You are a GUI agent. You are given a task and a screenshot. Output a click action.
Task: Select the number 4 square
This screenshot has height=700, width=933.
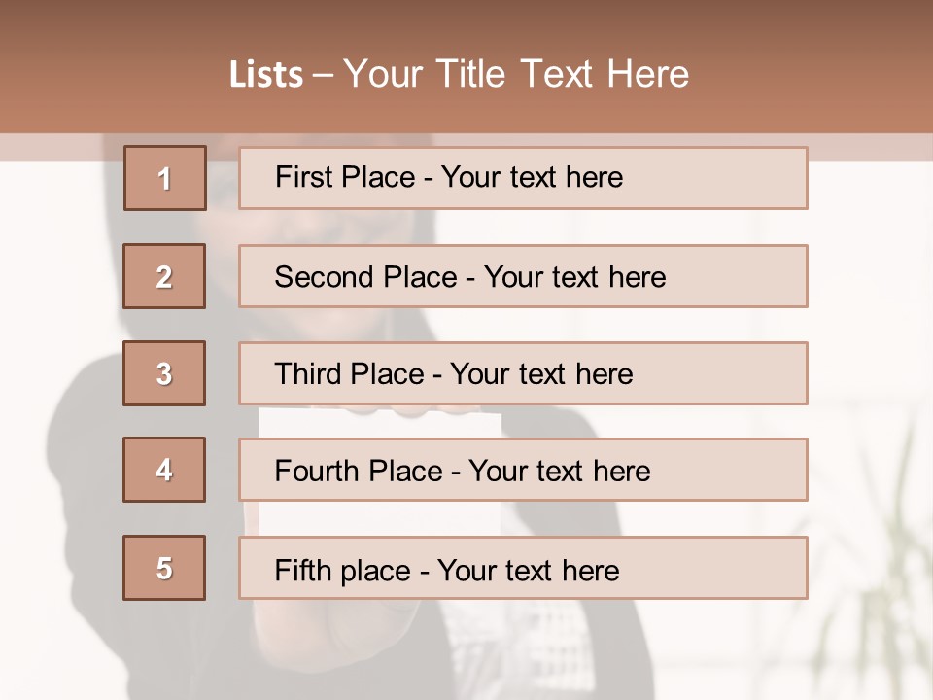click(164, 470)
